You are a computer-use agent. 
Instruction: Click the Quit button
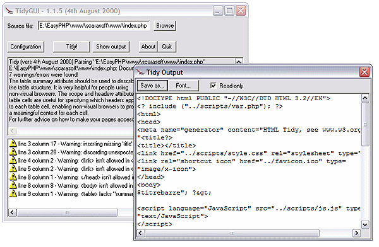(x=167, y=47)
